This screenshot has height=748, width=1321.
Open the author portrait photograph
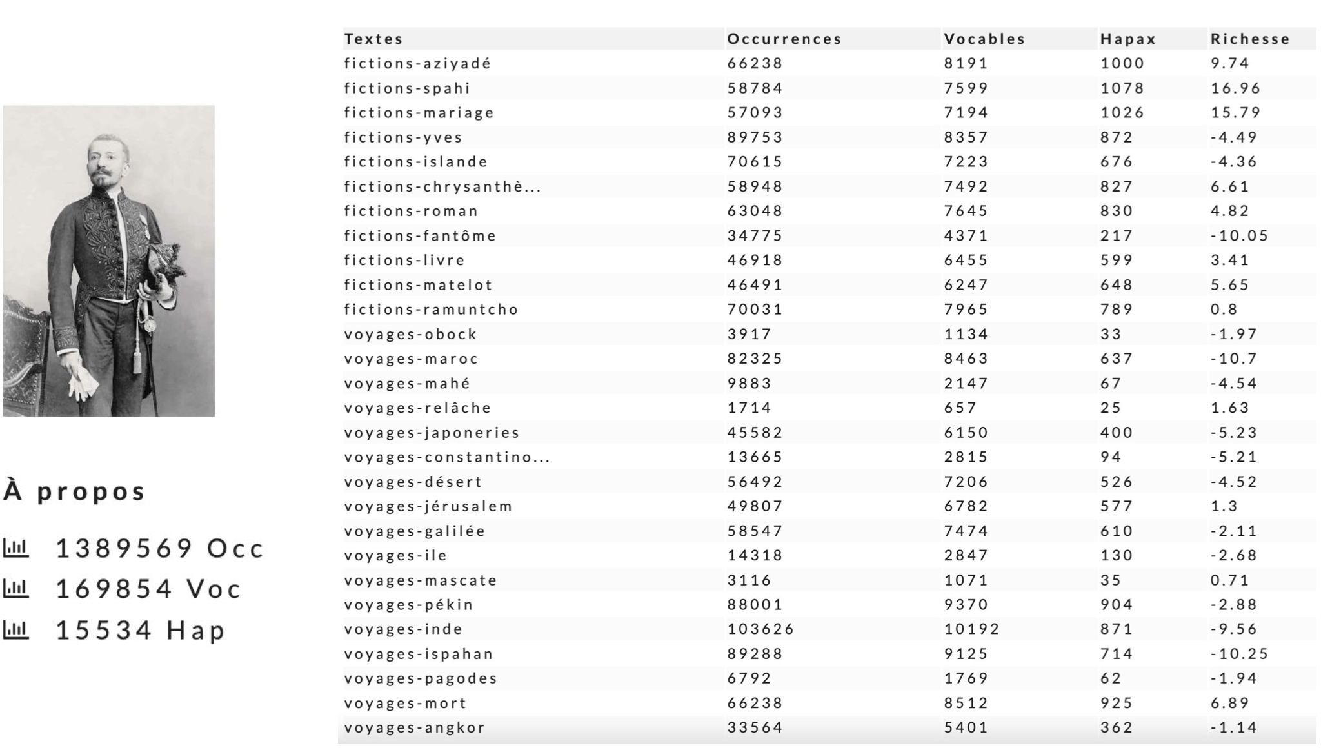[108, 261]
